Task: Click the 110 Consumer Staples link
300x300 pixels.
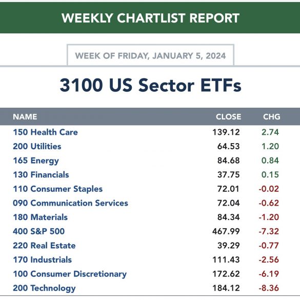Action: point(58,189)
